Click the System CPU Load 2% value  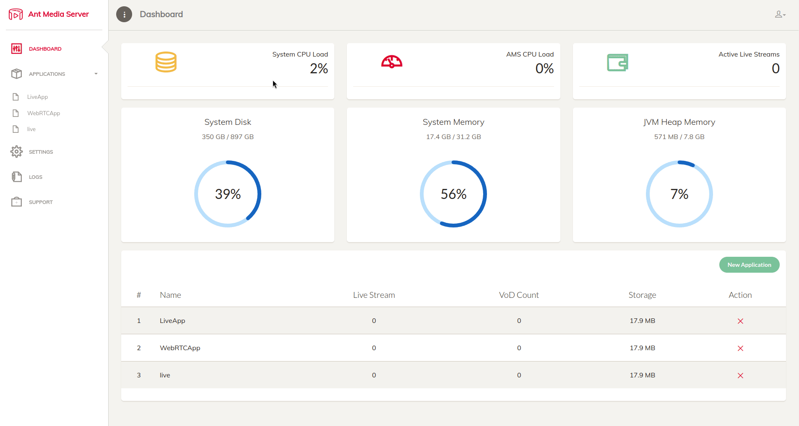coord(319,68)
